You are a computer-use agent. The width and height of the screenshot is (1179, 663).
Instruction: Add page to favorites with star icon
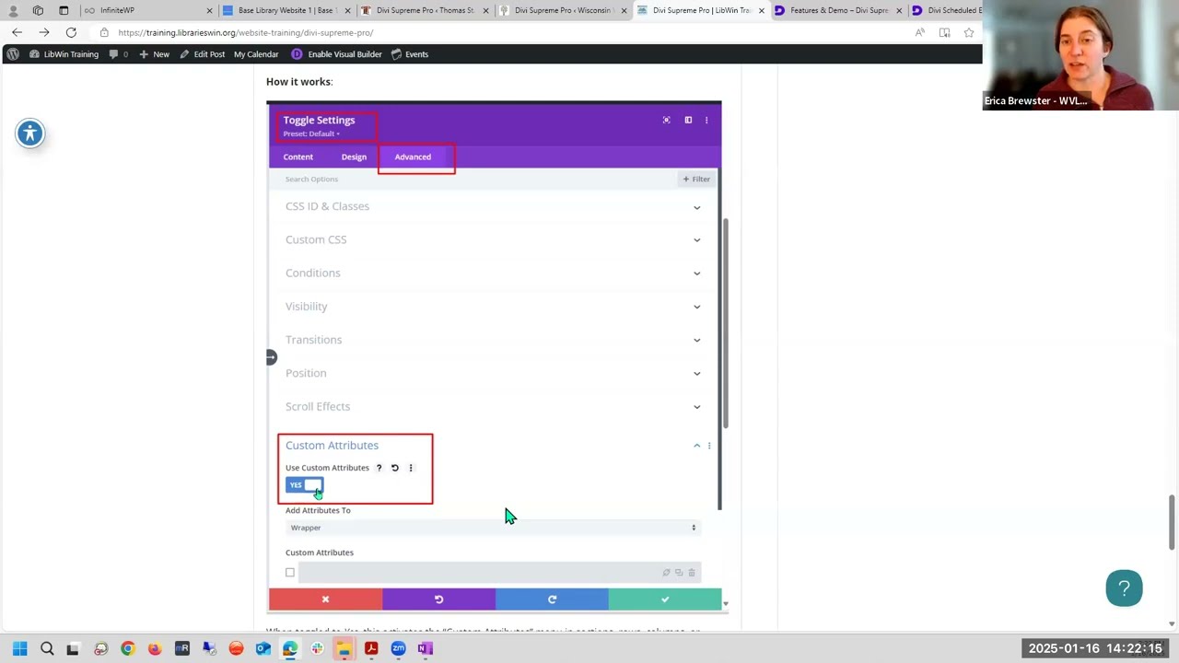969,32
